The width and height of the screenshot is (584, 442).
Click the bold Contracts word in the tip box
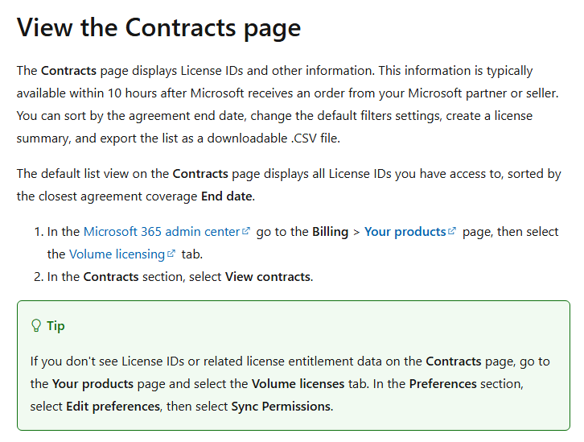[x=454, y=361]
